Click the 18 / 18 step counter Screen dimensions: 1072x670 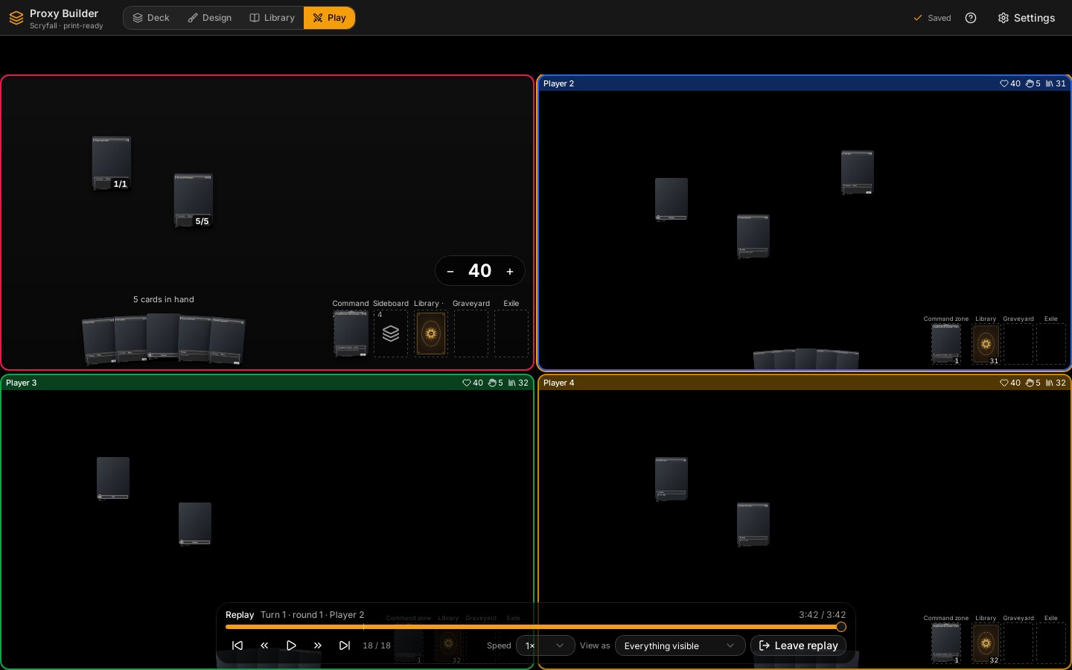point(377,645)
